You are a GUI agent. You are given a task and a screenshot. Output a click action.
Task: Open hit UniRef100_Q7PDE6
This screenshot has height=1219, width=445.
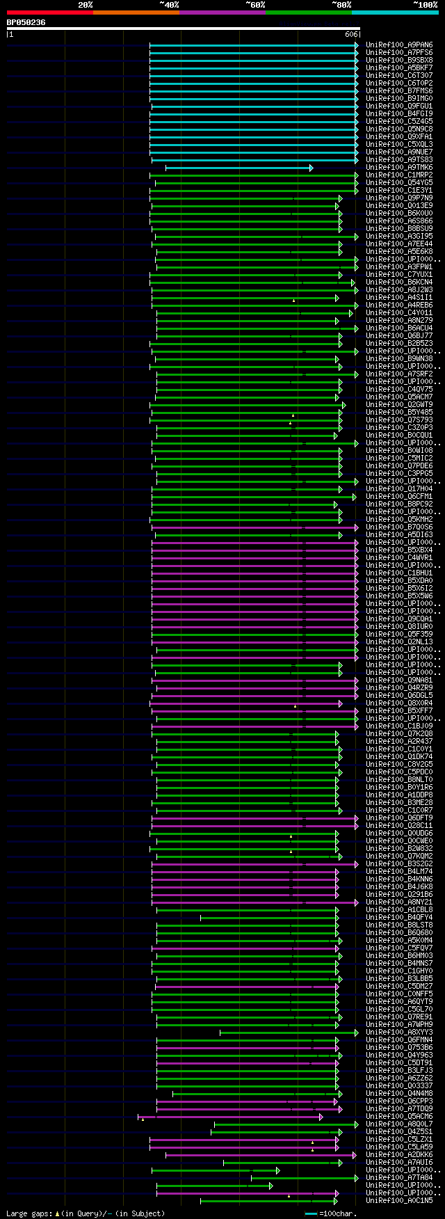[x=399, y=465]
